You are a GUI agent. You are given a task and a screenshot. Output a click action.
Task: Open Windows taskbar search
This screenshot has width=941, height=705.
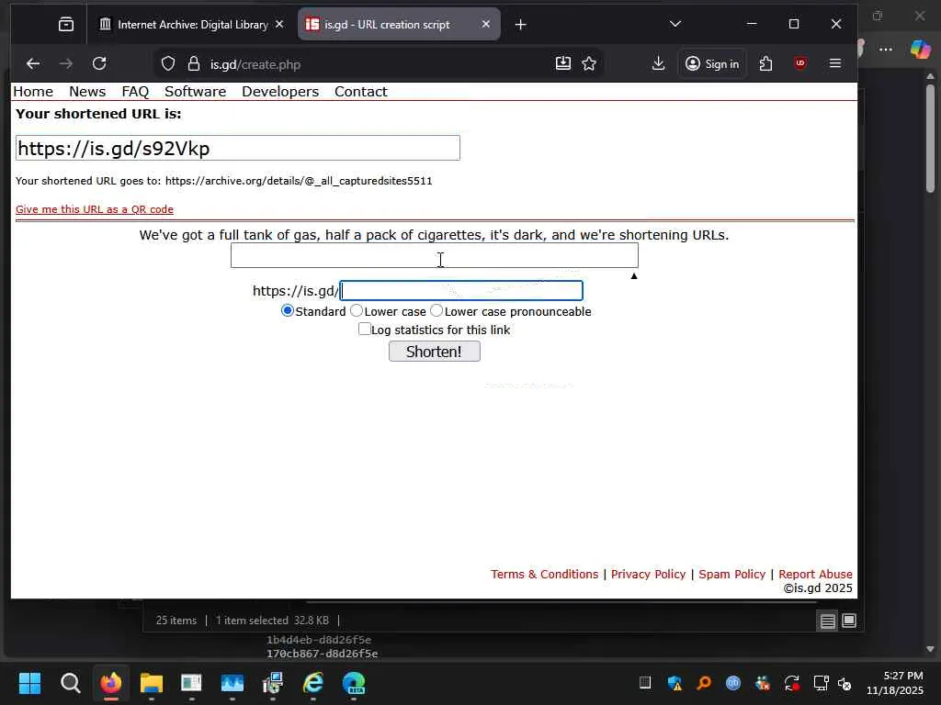(70, 683)
